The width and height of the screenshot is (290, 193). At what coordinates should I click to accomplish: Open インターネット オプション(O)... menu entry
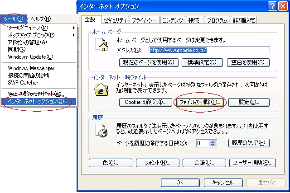39,102
